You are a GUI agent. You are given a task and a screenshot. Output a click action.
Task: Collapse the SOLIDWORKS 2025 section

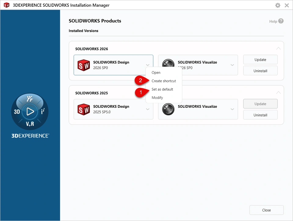278,93
